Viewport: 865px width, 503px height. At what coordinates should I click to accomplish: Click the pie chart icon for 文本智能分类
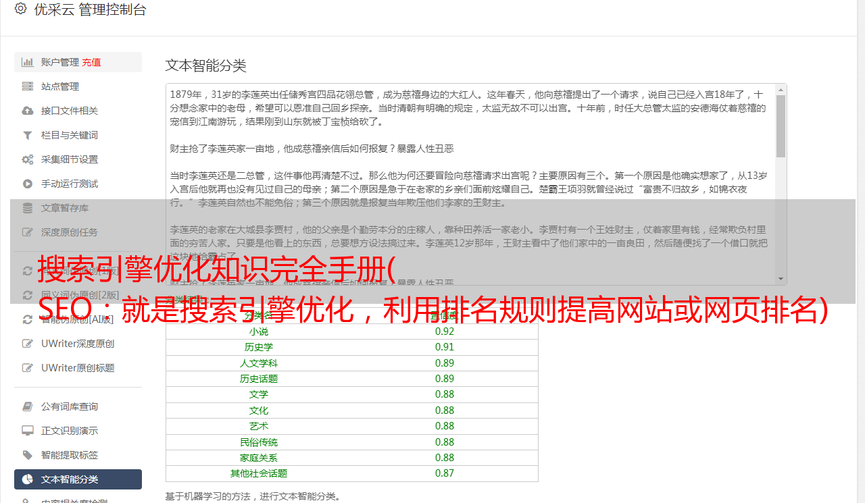(28, 479)
